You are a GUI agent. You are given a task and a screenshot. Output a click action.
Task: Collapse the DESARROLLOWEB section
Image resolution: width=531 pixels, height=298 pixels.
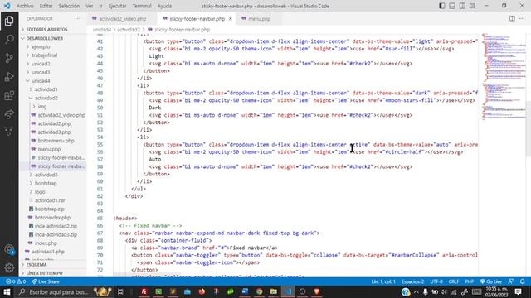[x=44, y=38]
